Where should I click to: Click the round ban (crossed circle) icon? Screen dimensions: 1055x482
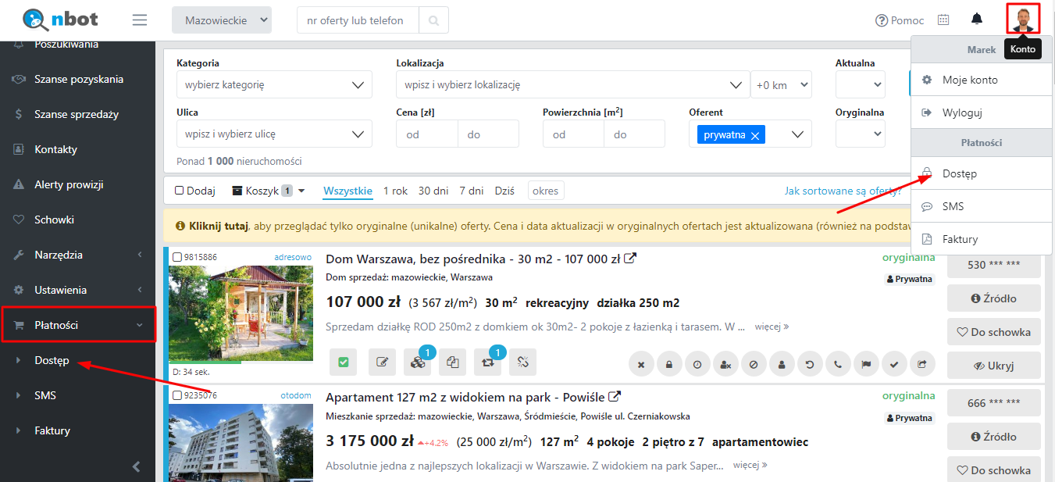pyautogui.click(x=754, y=364)
